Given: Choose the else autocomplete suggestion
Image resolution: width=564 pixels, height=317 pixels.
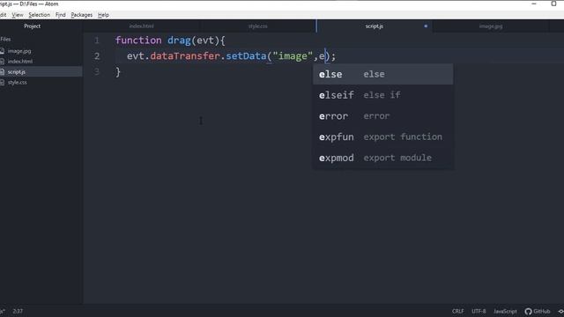Looking at the screenshot, I should (x=382, y=74).
